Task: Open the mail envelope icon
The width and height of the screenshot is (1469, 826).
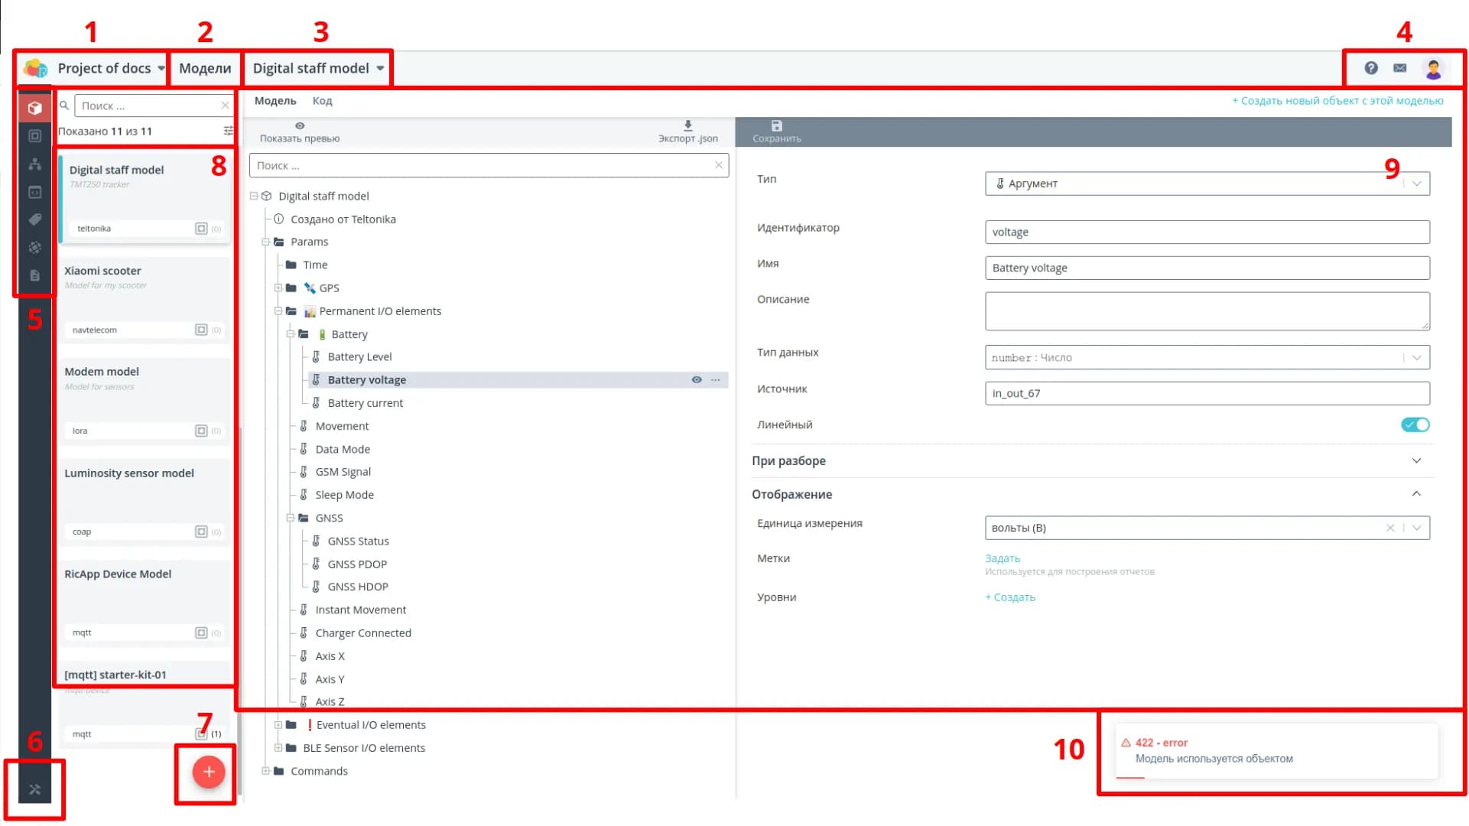Action: 1400,68
